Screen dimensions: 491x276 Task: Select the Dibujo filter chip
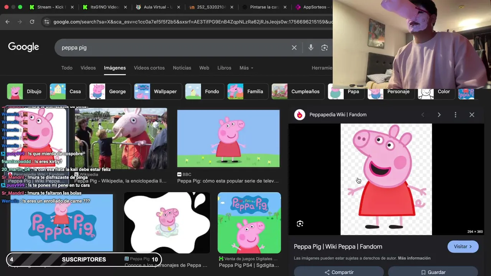point(27,92)
